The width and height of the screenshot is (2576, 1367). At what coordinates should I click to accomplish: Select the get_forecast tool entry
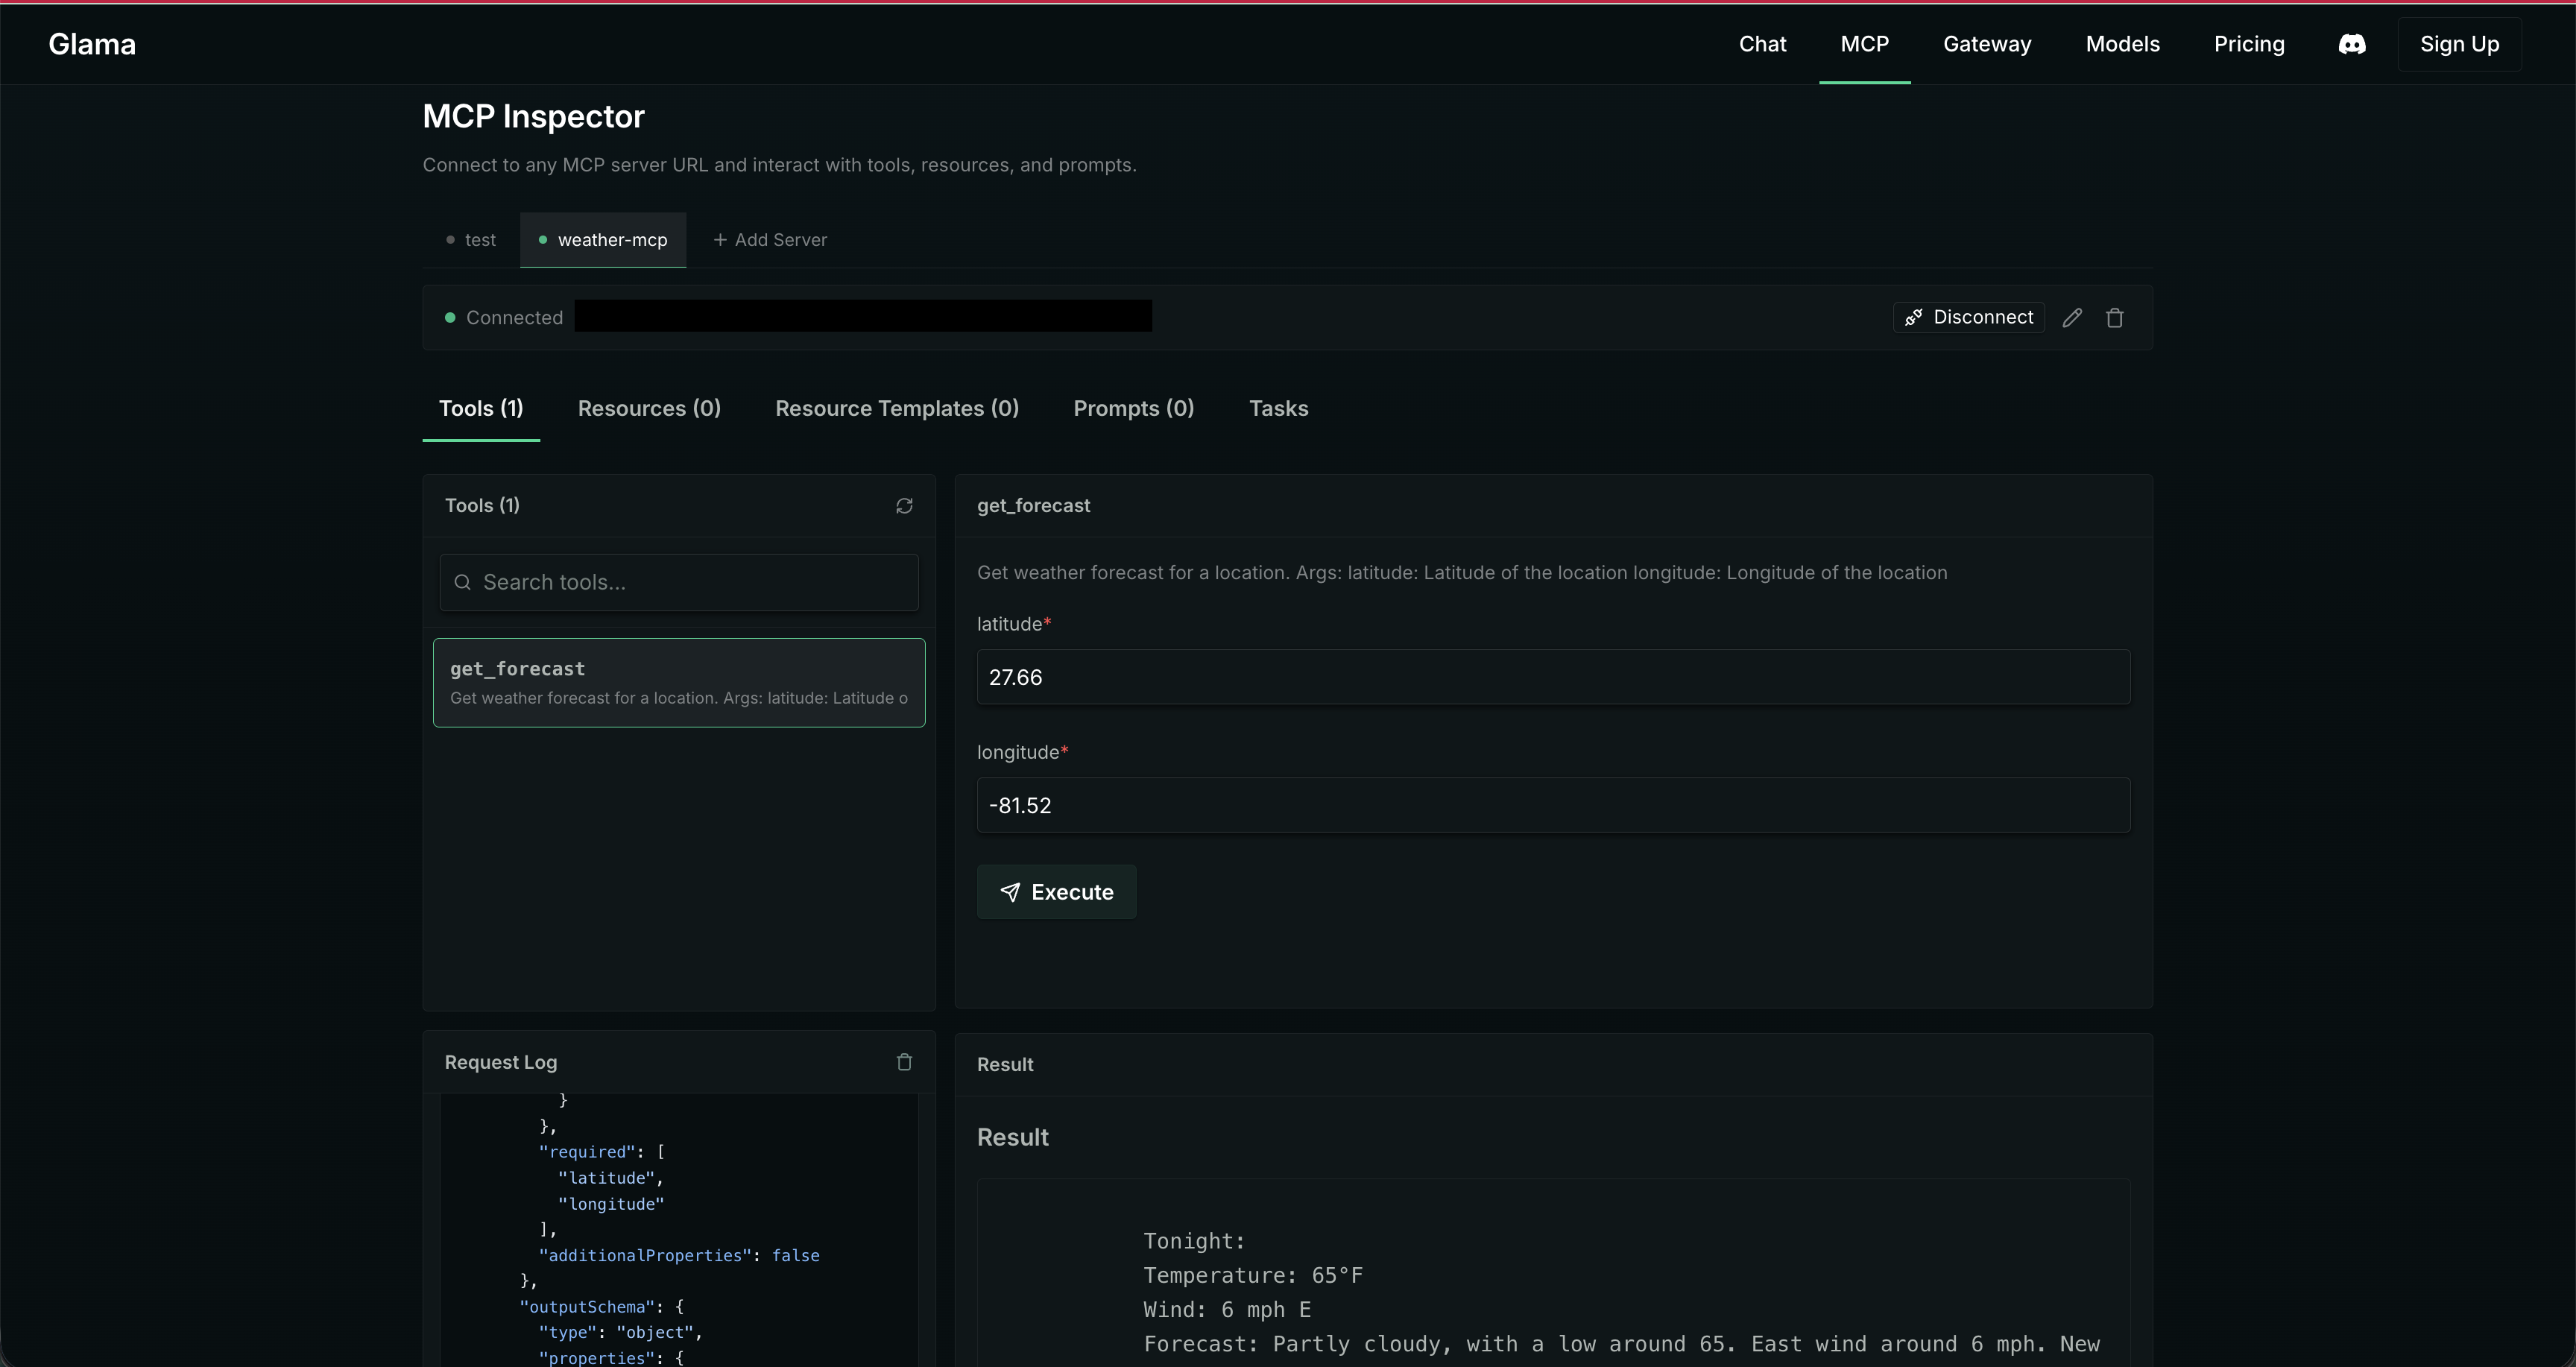(678, 682)
